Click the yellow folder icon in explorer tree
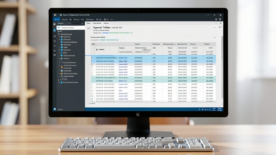276x155 pixels. click(62, 74)
